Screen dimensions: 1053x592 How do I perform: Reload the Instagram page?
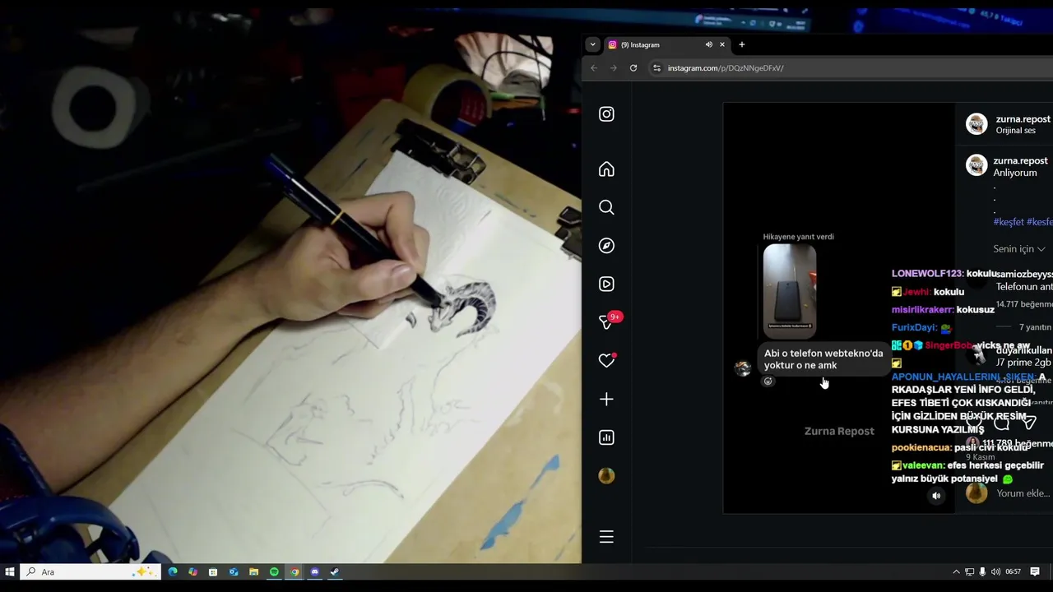[x=633, y=68]
